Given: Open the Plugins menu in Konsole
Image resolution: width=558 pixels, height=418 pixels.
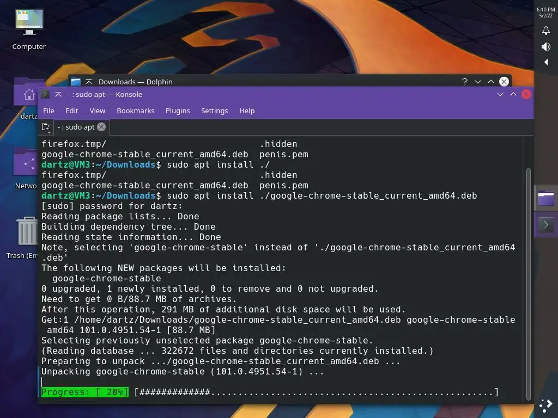Looking at the screenshot, I should point(178,110).
